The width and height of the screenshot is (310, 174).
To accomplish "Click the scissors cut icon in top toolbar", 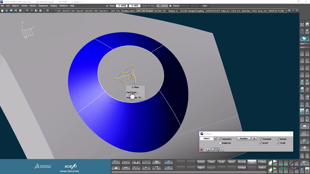I will (32, 11).
